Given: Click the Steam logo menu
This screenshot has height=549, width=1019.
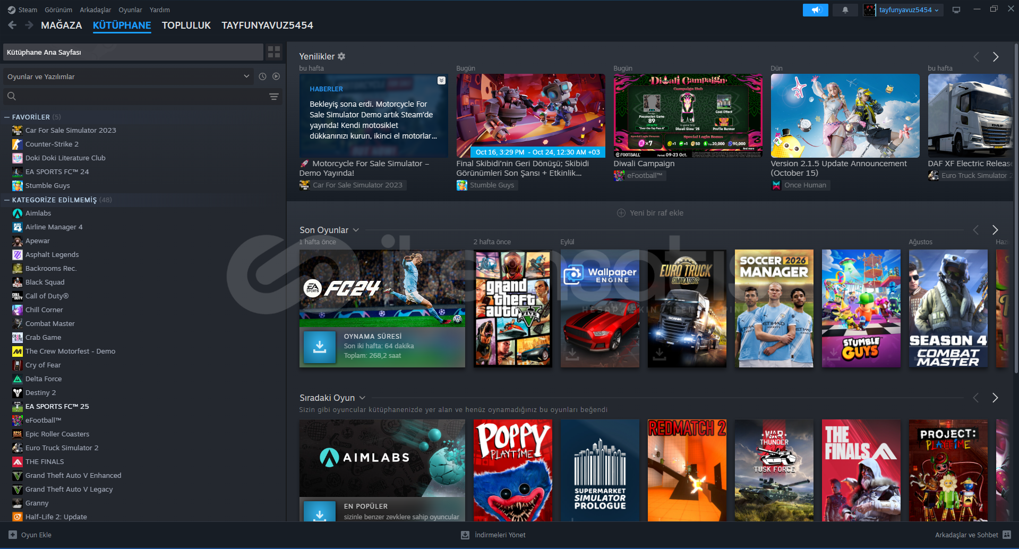Looking at the screenshot, I should (22, 10).
